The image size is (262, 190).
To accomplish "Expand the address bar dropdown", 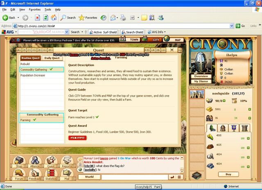I will (x=231, y=26).
